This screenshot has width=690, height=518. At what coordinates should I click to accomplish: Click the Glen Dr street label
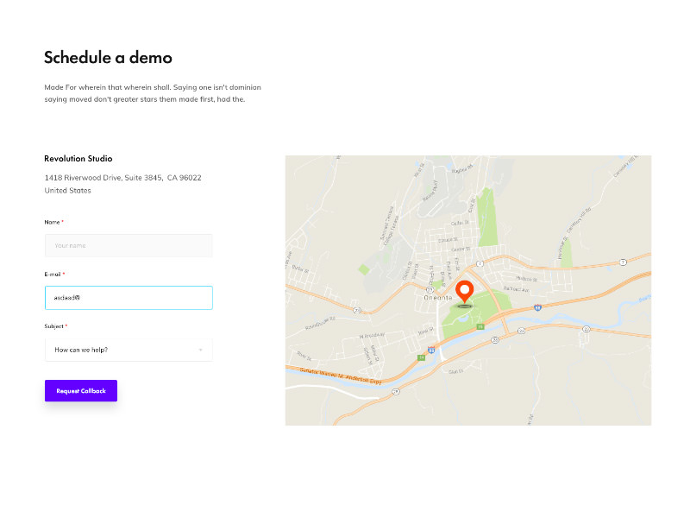[x=456, y=371]
